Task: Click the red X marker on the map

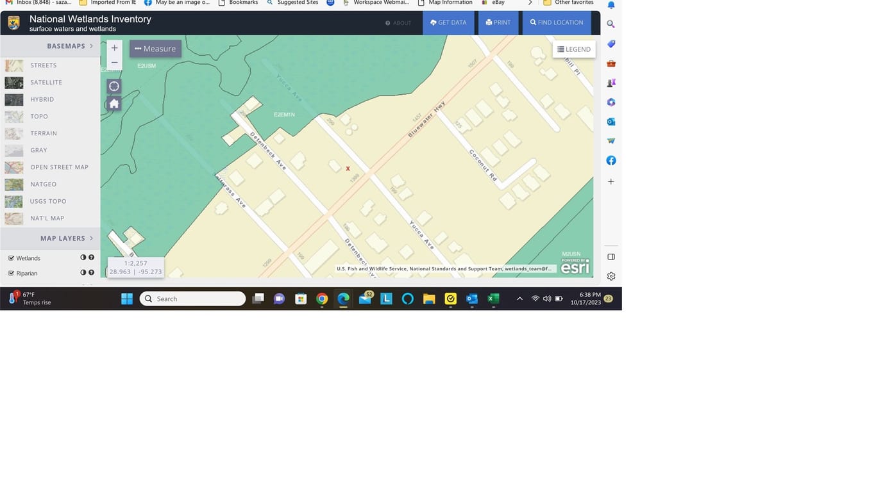Action: pos(348,168)
